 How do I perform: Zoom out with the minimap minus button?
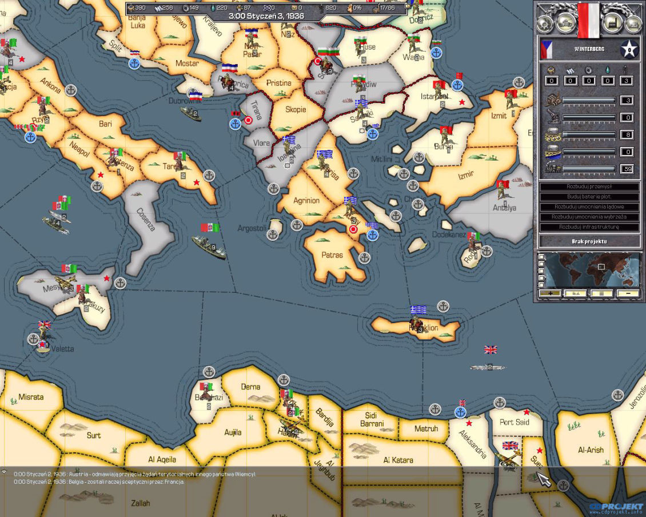tap(628, 293)
